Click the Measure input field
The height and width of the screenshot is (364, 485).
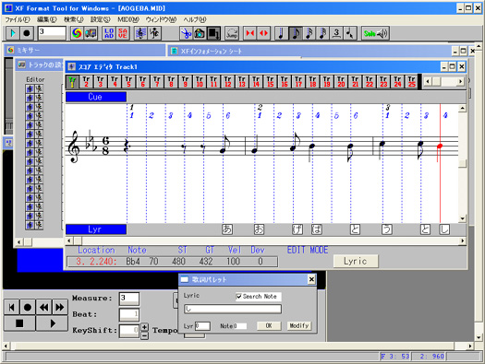(x=129, y=299)
